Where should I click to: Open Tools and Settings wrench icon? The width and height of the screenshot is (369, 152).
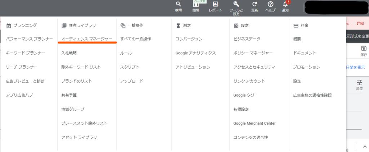(x=236, y=5)
